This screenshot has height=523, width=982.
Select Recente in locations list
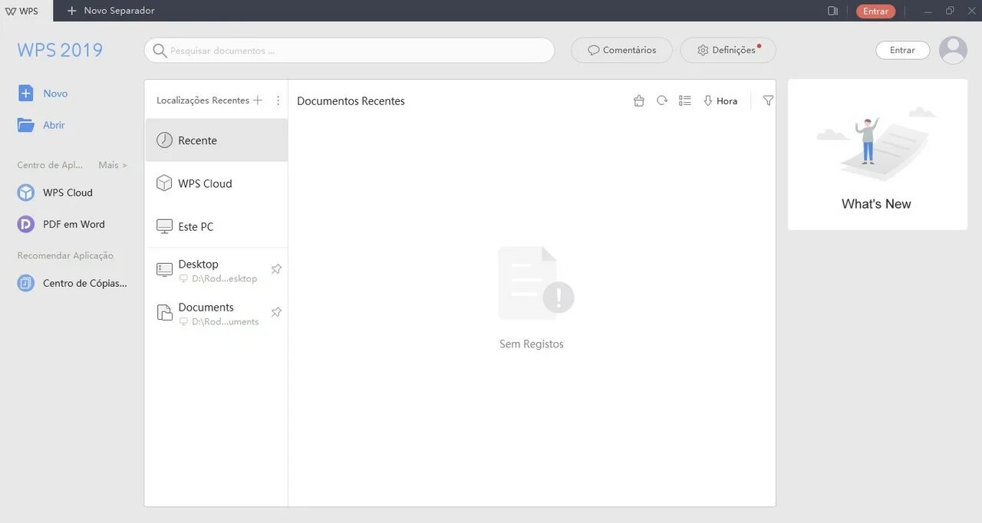coord(216,140)
